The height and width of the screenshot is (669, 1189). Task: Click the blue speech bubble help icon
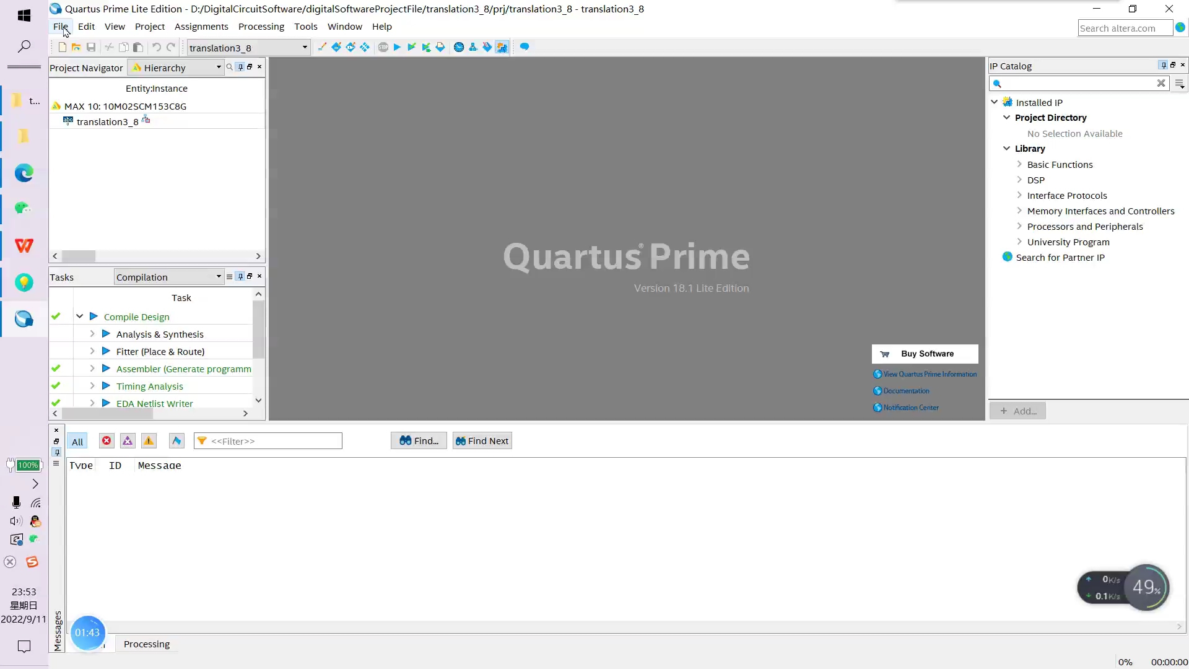click(x=525, y=47)
